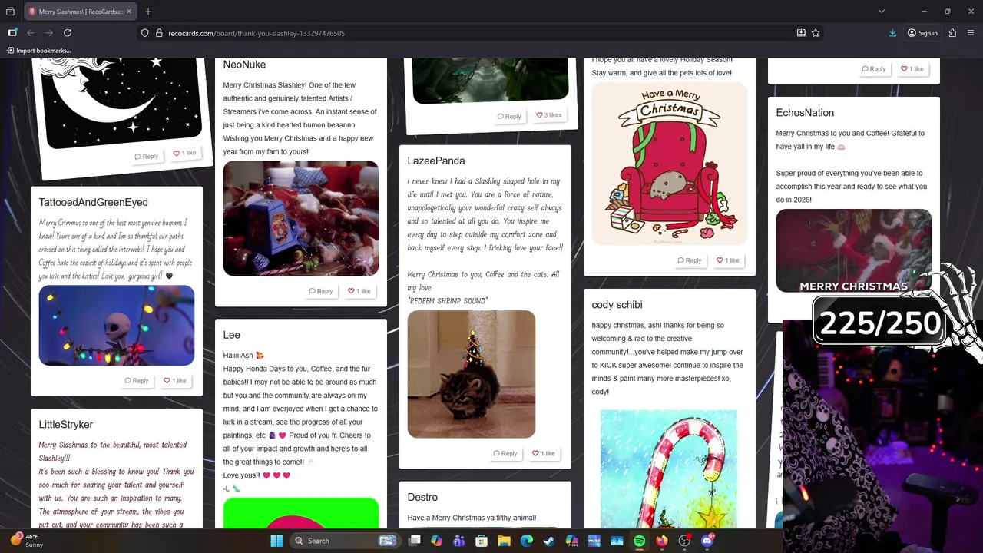This screenshot has height=553, width=983.
Task: Click the Lee card heading
Action: pos(232,335)
